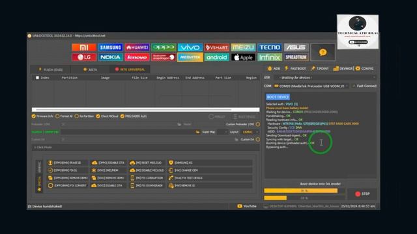Open the Super Map dropdown

[x=222, y=132]
